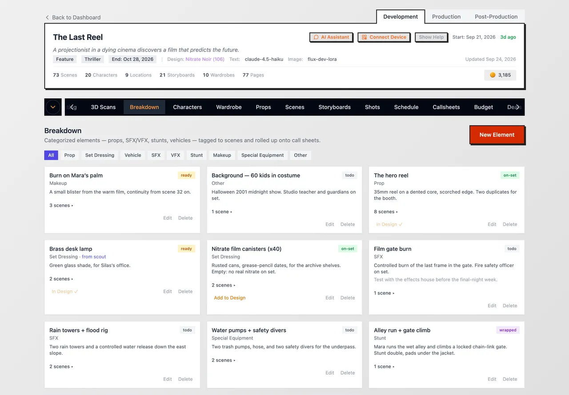
Task: Click In Design status on Brass desk lamp
Action: [x=65, y=291]
